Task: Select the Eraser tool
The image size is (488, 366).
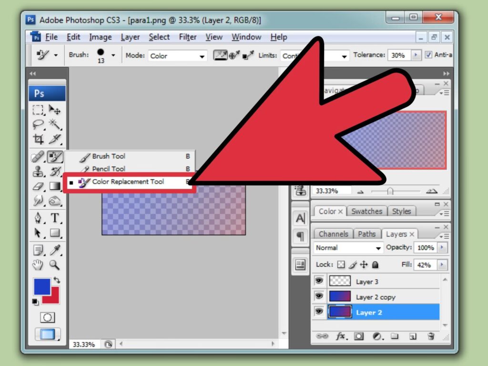Action: pos(38,186)
